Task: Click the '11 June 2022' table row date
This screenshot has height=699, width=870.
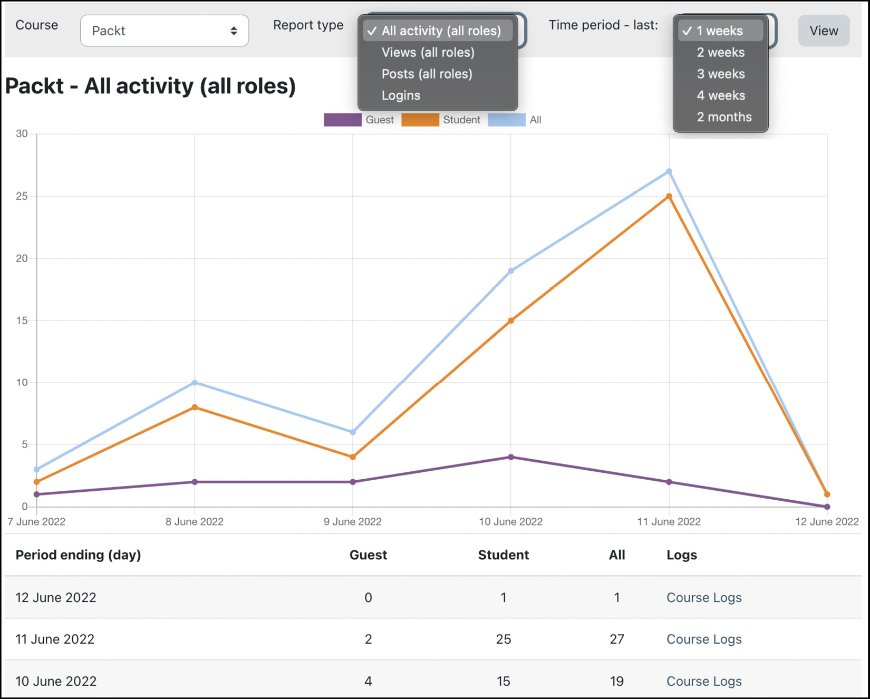Action: point(55,639)
